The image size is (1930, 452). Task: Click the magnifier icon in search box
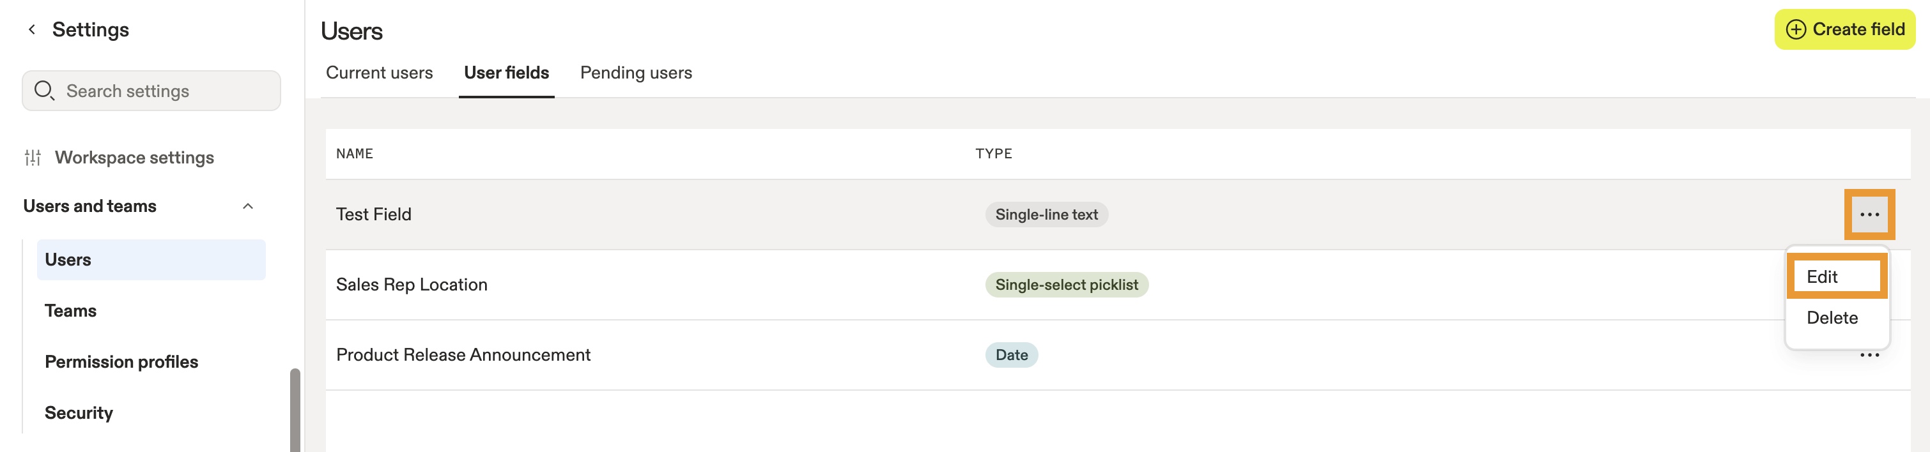(44, 91)
